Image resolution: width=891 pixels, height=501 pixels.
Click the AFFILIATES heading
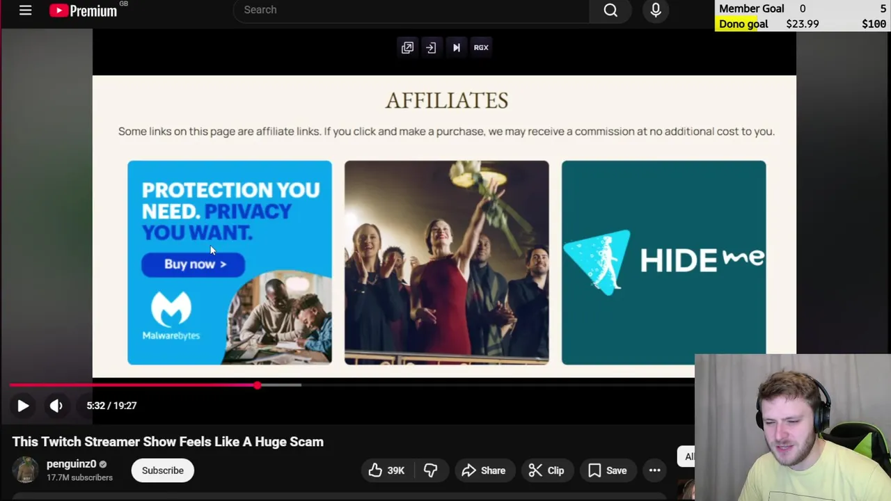(447, 101)
